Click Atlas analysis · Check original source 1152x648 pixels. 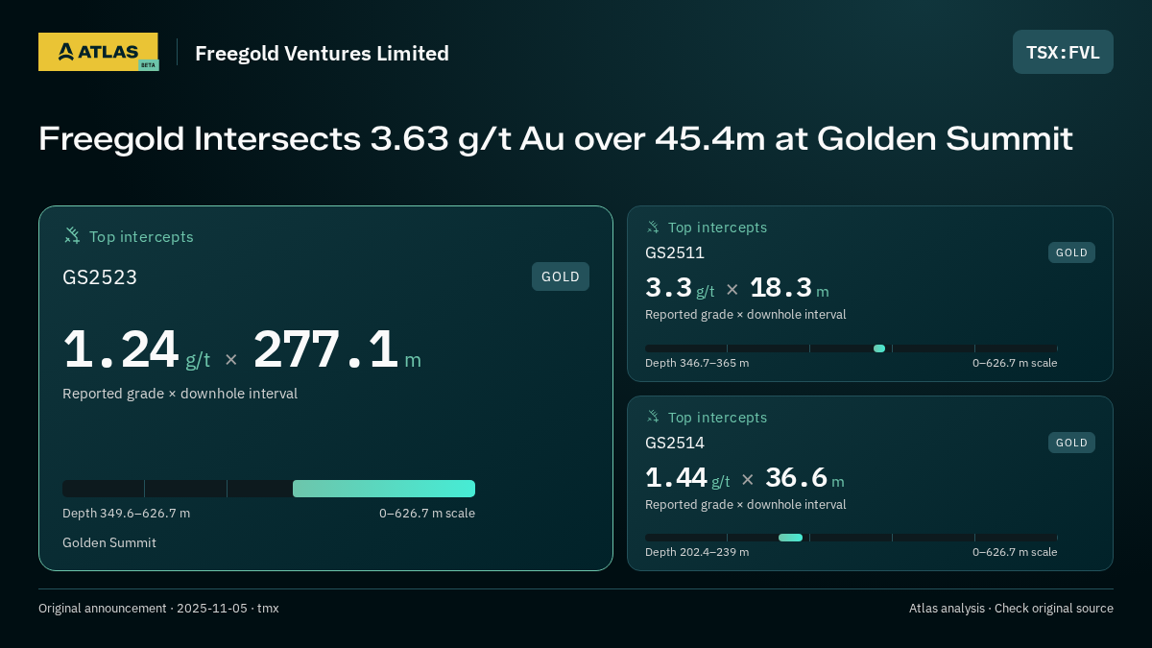pyautogui.click(x=1011, y=609)
